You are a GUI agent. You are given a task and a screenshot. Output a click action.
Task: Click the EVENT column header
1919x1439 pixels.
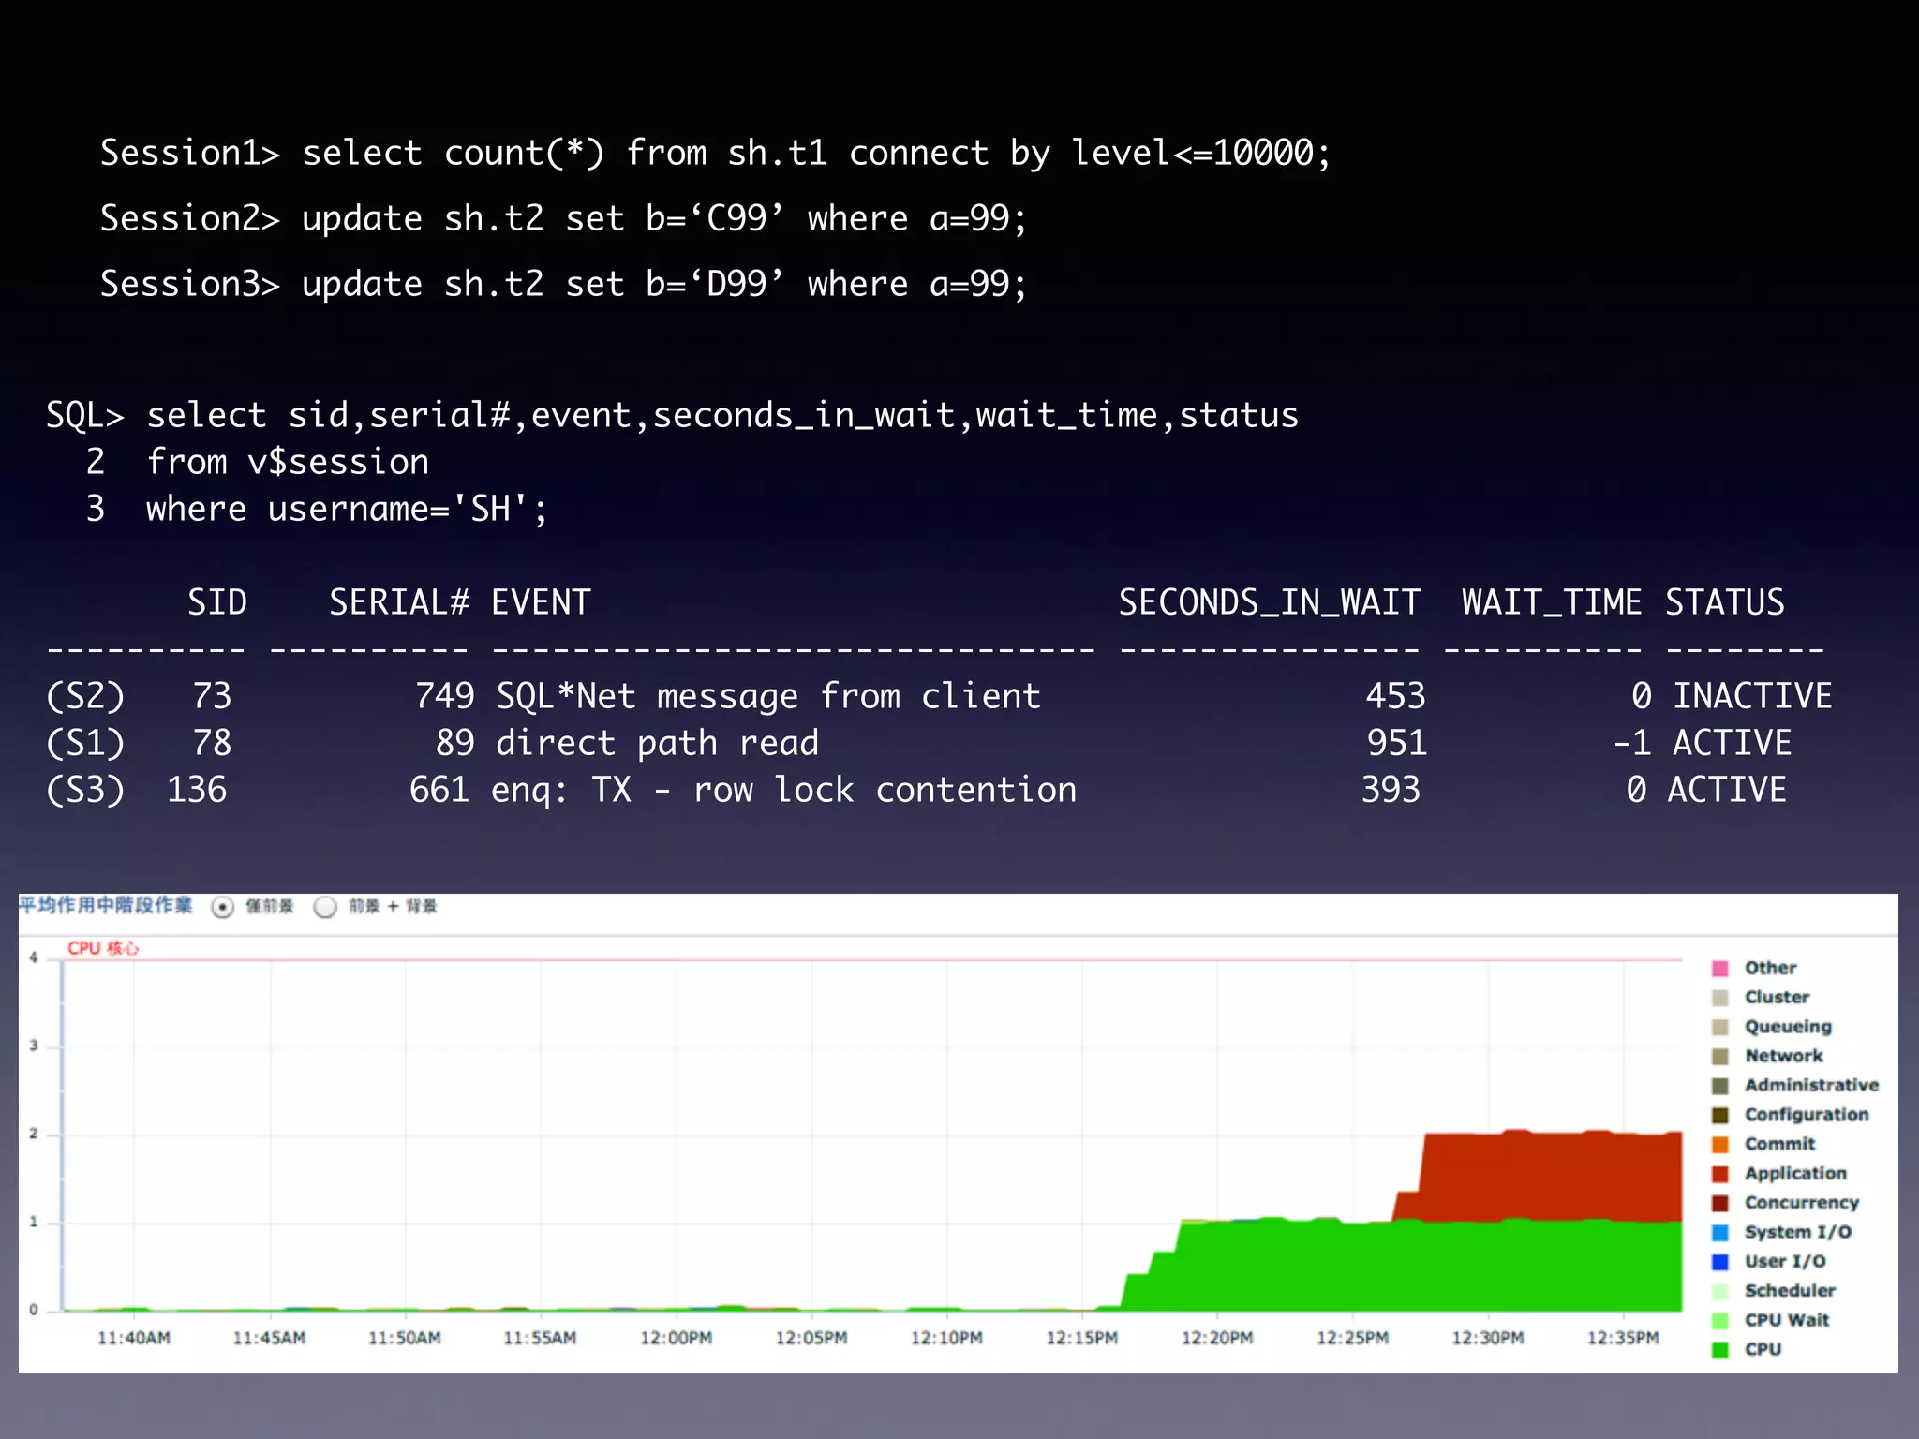(541, 602)
